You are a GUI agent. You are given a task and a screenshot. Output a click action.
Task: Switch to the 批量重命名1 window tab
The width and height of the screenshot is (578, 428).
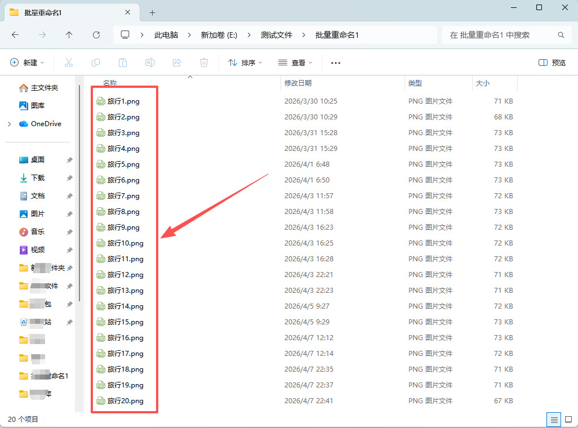[72, 12]
